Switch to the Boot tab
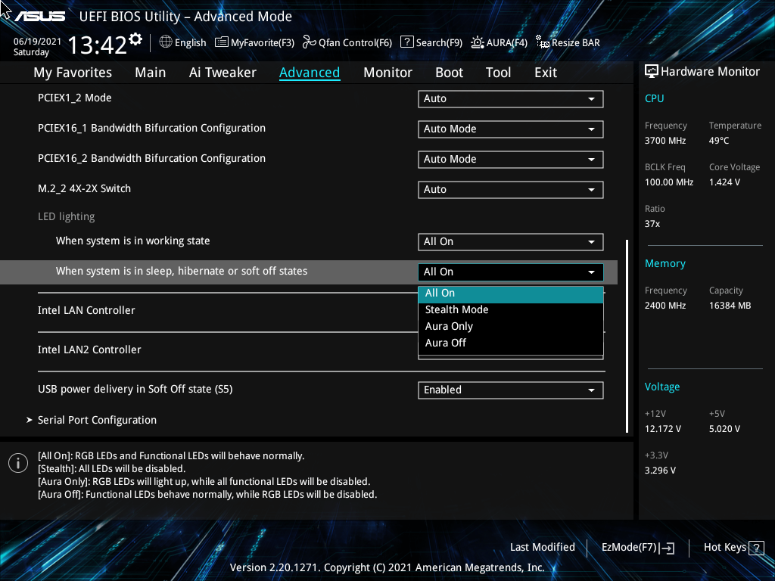 point(449,72)
